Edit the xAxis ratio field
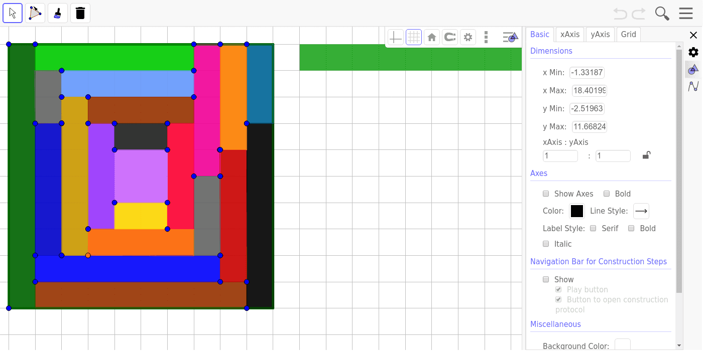This screenshot has height=351, width=703. point(560,156)
